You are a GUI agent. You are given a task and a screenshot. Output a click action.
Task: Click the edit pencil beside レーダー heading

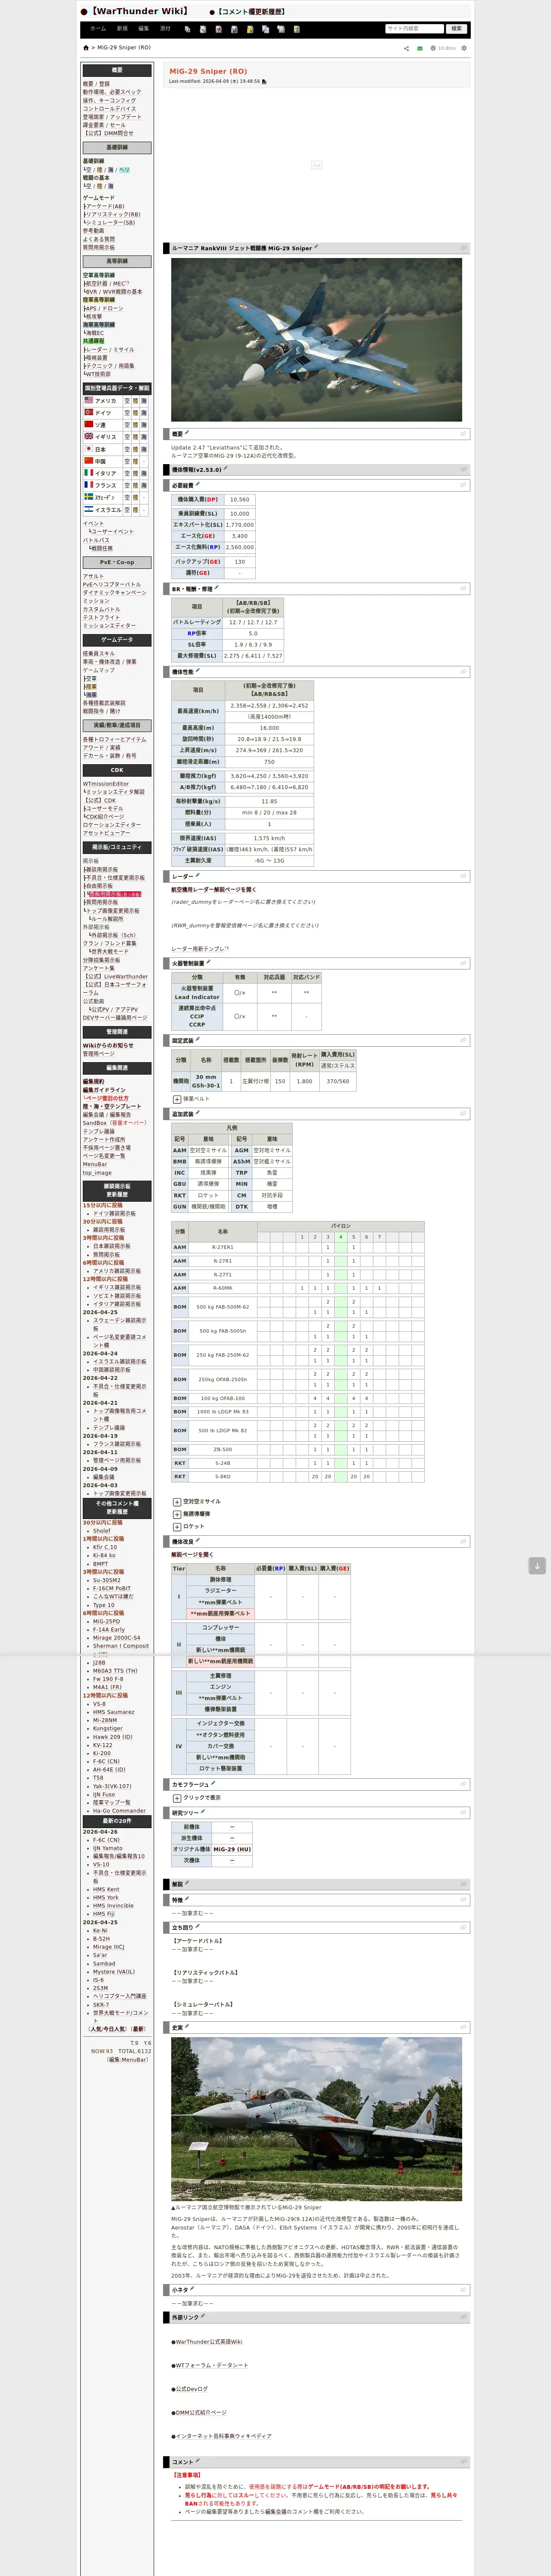tap(197, 876)
